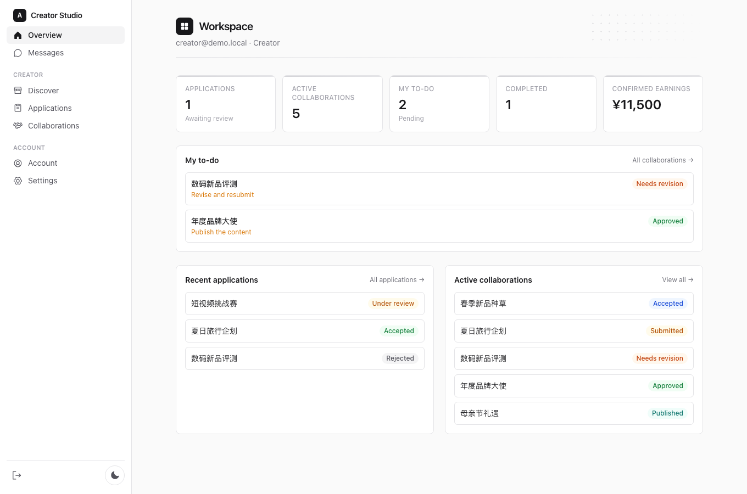Navigate to Collaborations in the sidebar
The image size is (747, 494).
[x=66, y=126]
